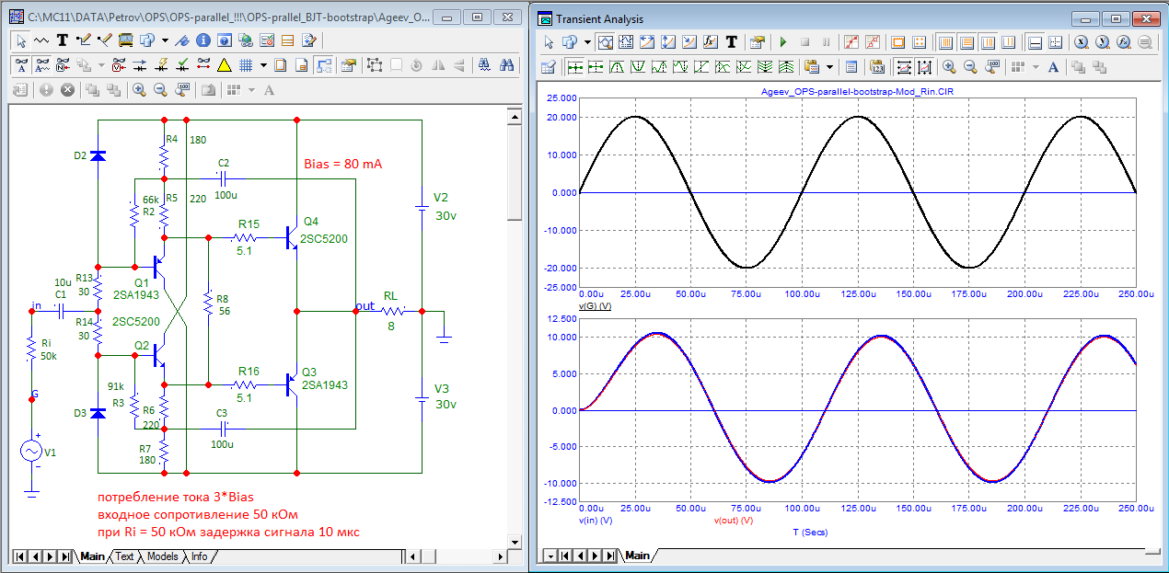Expand dropdown beside clipboard icon in analysis toolbar
Image resolution: width=1169 pixels, height=573 pixels.
(829, 66)
